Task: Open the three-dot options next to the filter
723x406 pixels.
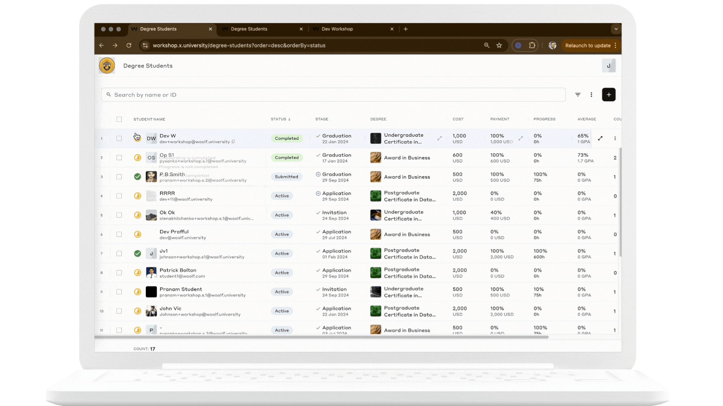Action: (x=592, y=94)
